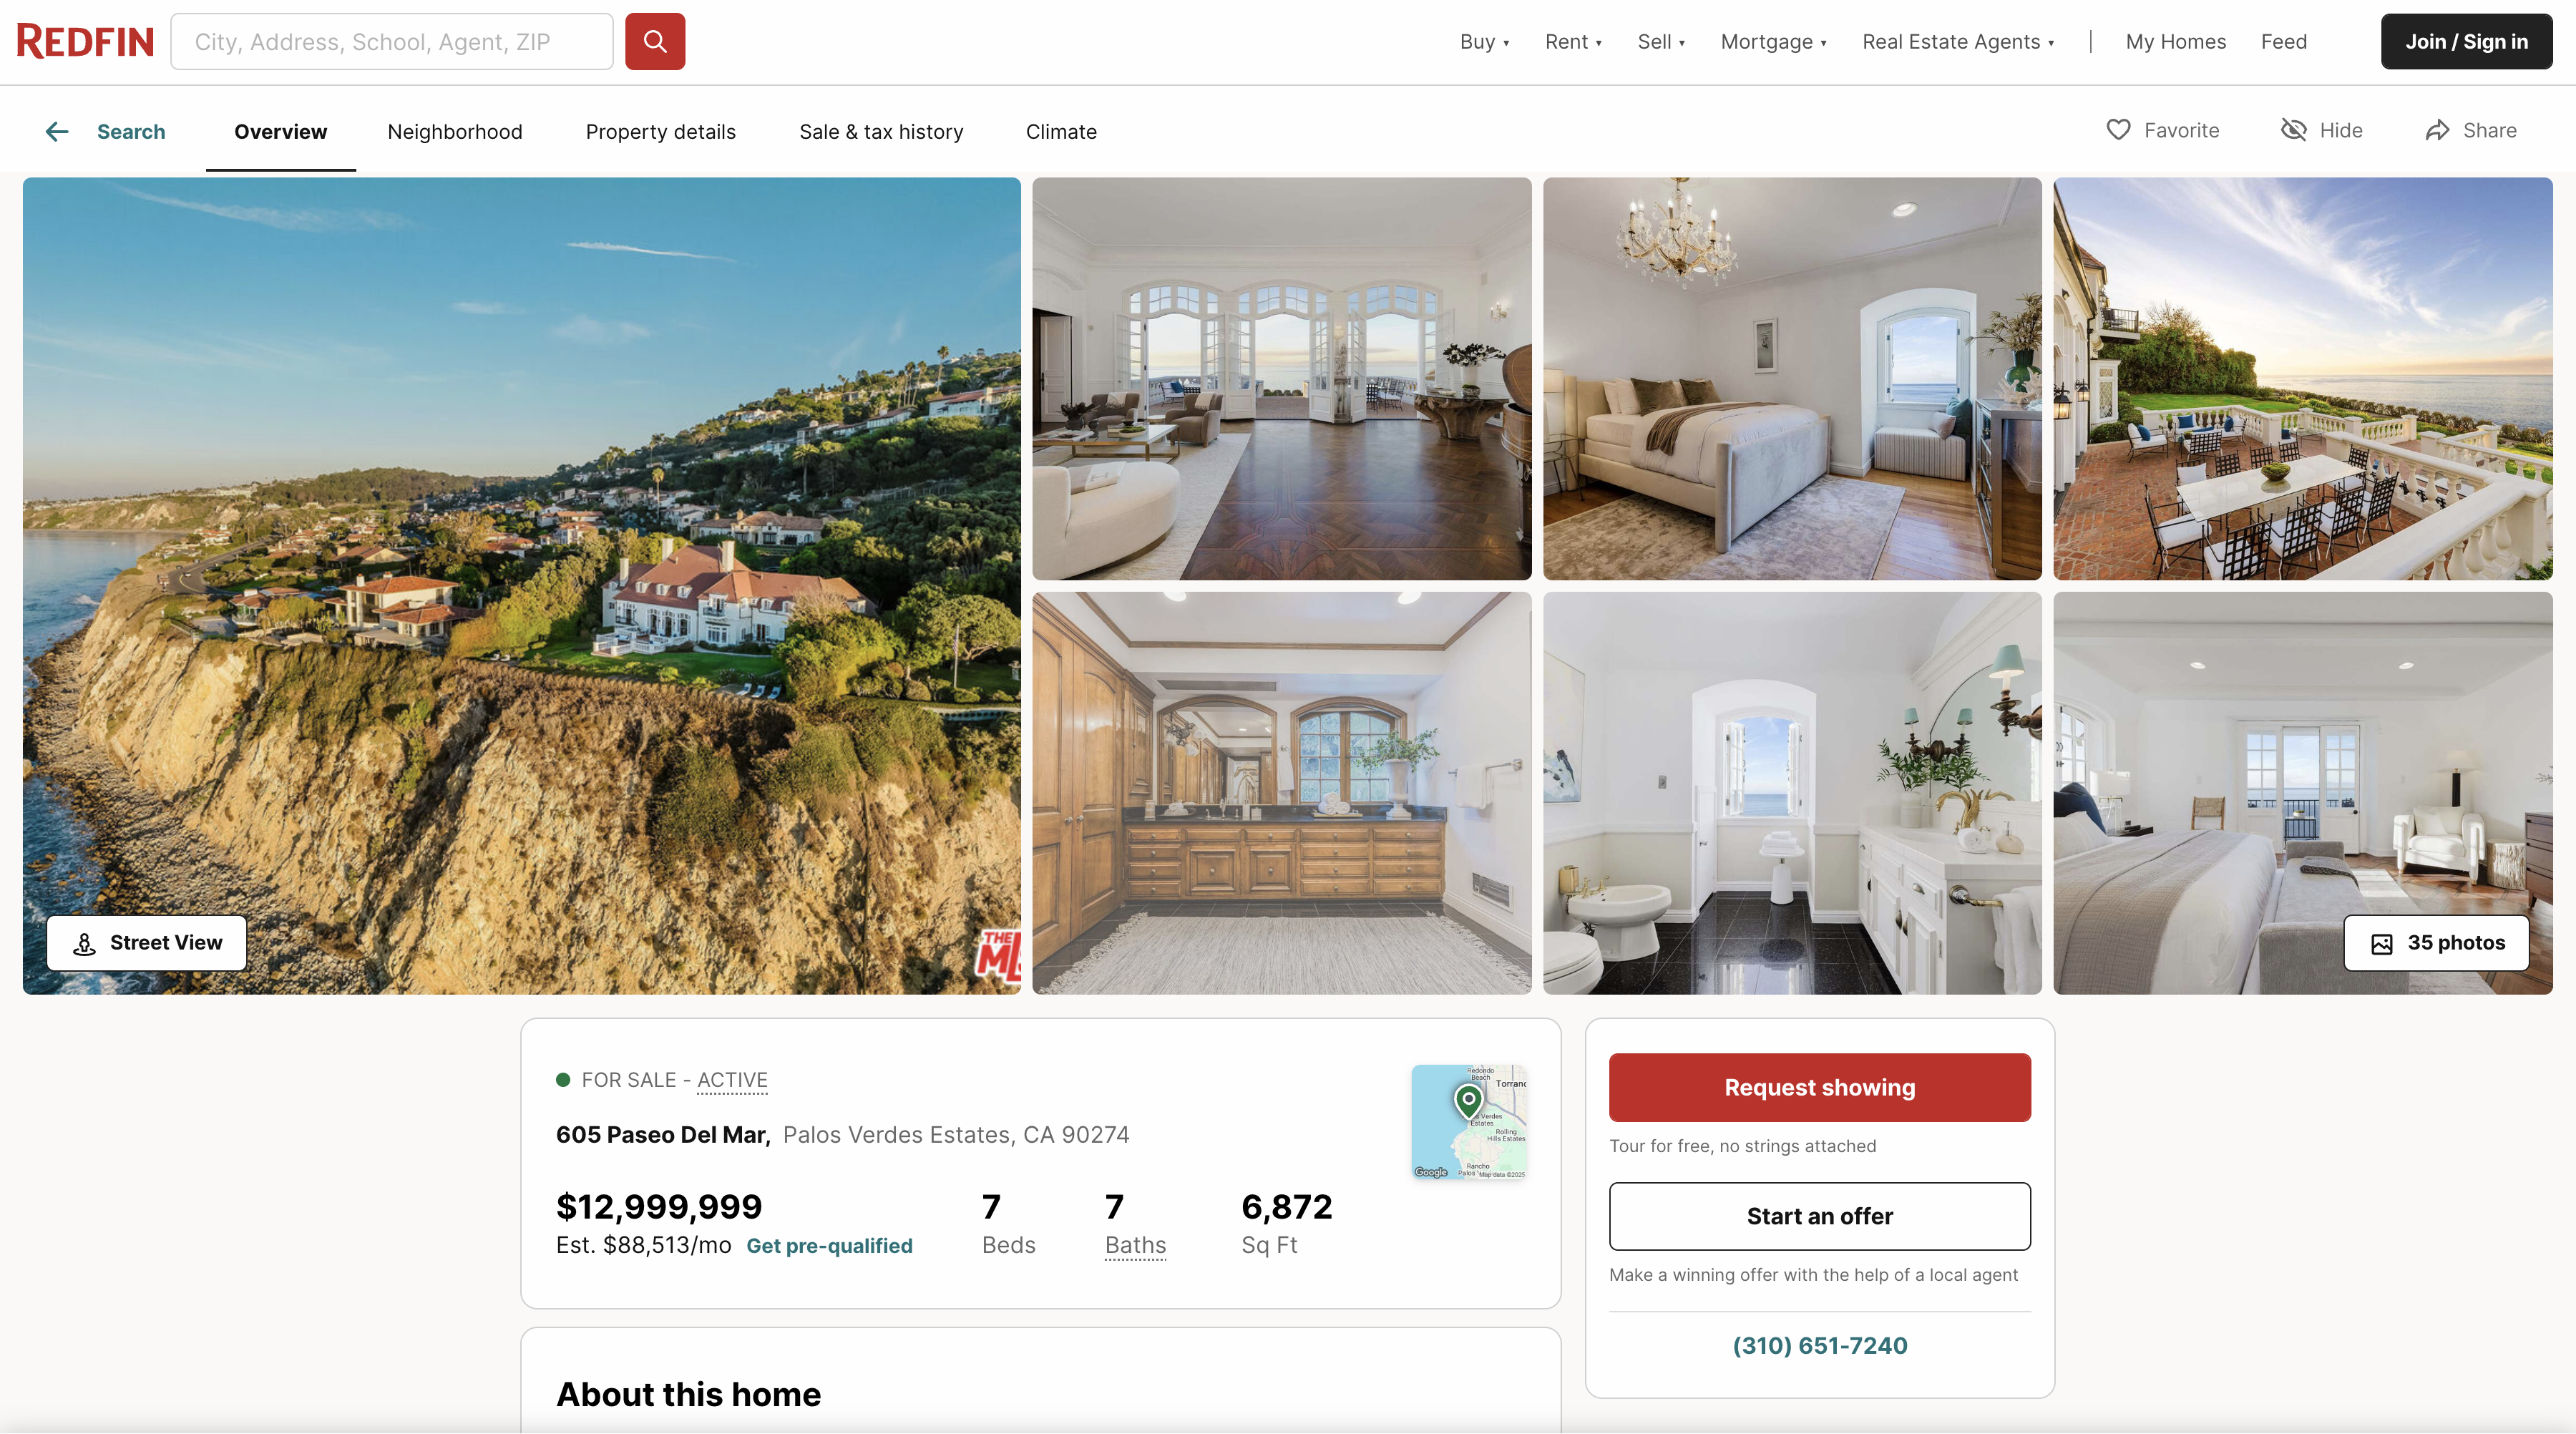Click the red magnifier search button
The image size is (2576, 1434).
(655, 41)
